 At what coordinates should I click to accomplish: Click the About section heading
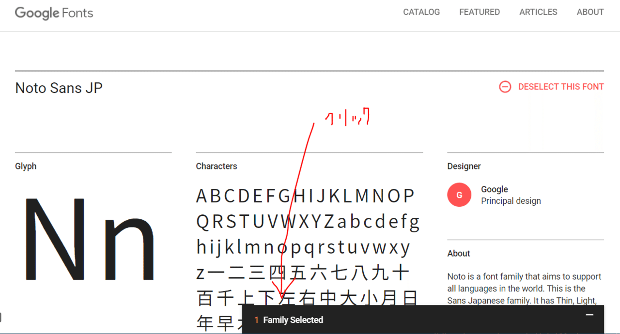(x=459, y=253)
